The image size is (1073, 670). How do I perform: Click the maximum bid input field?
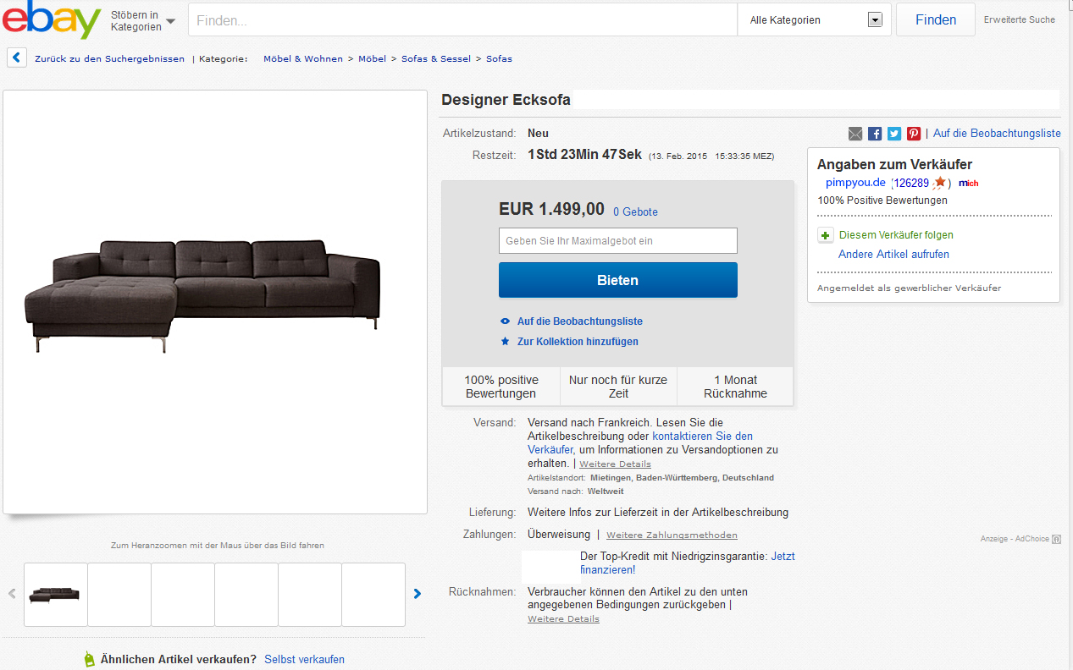pyautogui.click(x=617, y=240)
